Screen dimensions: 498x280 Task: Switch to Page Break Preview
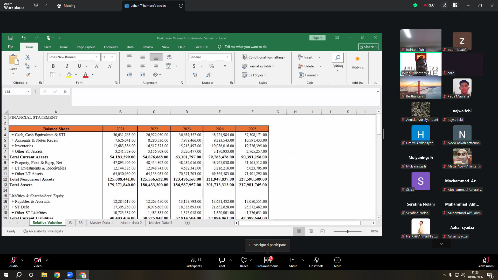coord(322,231)
